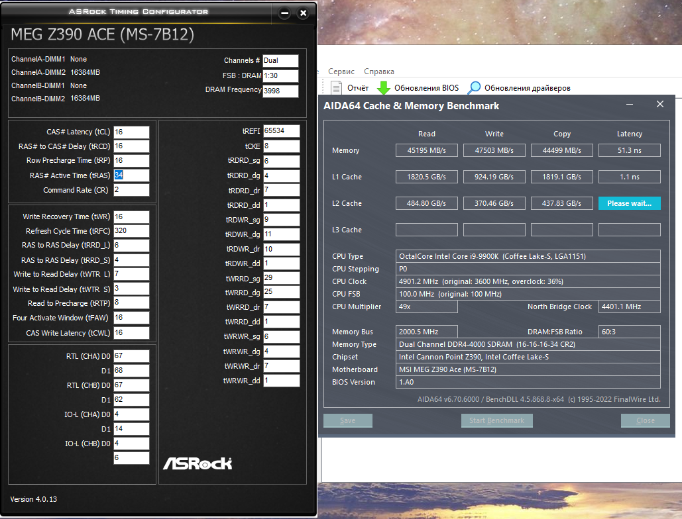This screenshot has height=519, width=682.
Task: Click the Channels # field showing Dual
Action: point(280,61)
